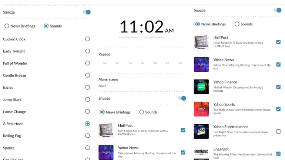
Task: Select Sounds radio in middle panel
Action: [x=142, y=112]
